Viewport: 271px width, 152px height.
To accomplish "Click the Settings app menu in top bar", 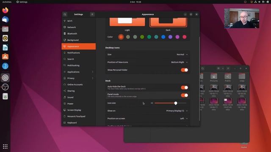I will tap(22, 2).
